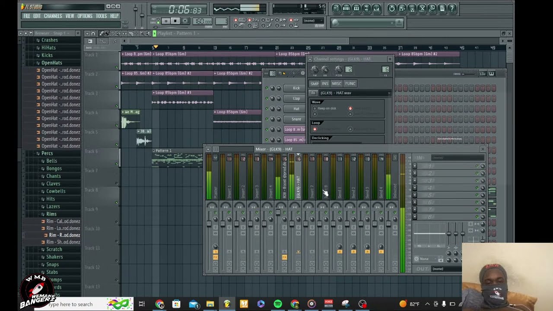Click the Help question mark icon

pyautogui.click(x=452, y=9)
